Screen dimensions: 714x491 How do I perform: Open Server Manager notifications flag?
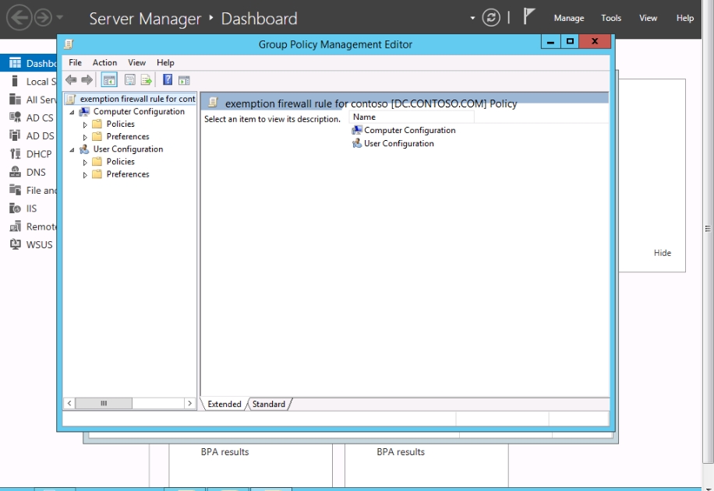528,17
